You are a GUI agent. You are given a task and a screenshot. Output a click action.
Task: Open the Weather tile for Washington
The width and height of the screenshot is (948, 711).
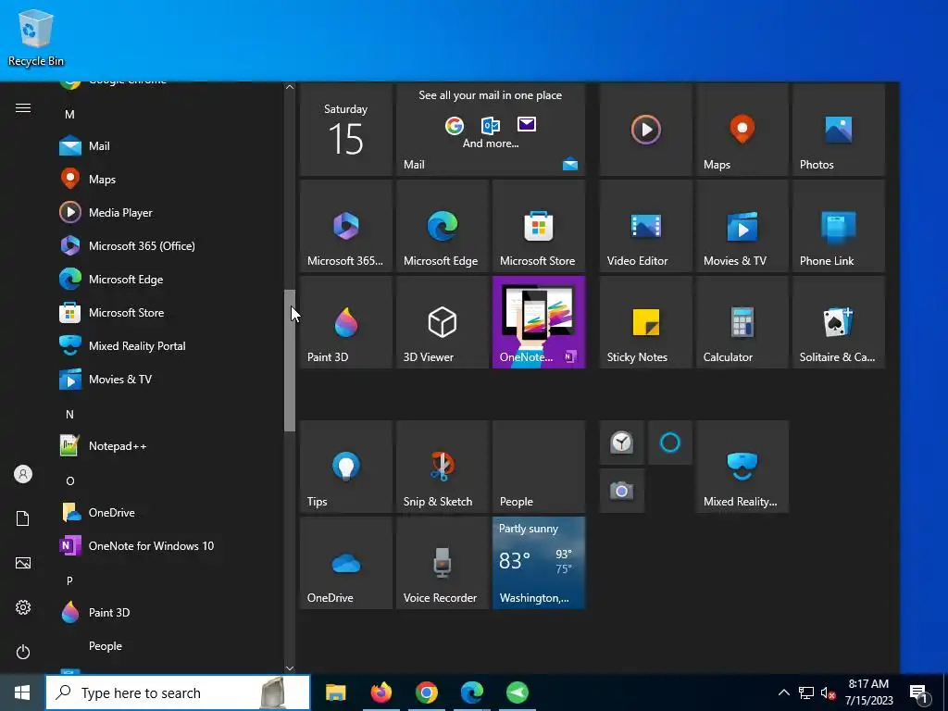tap(539, 563)
